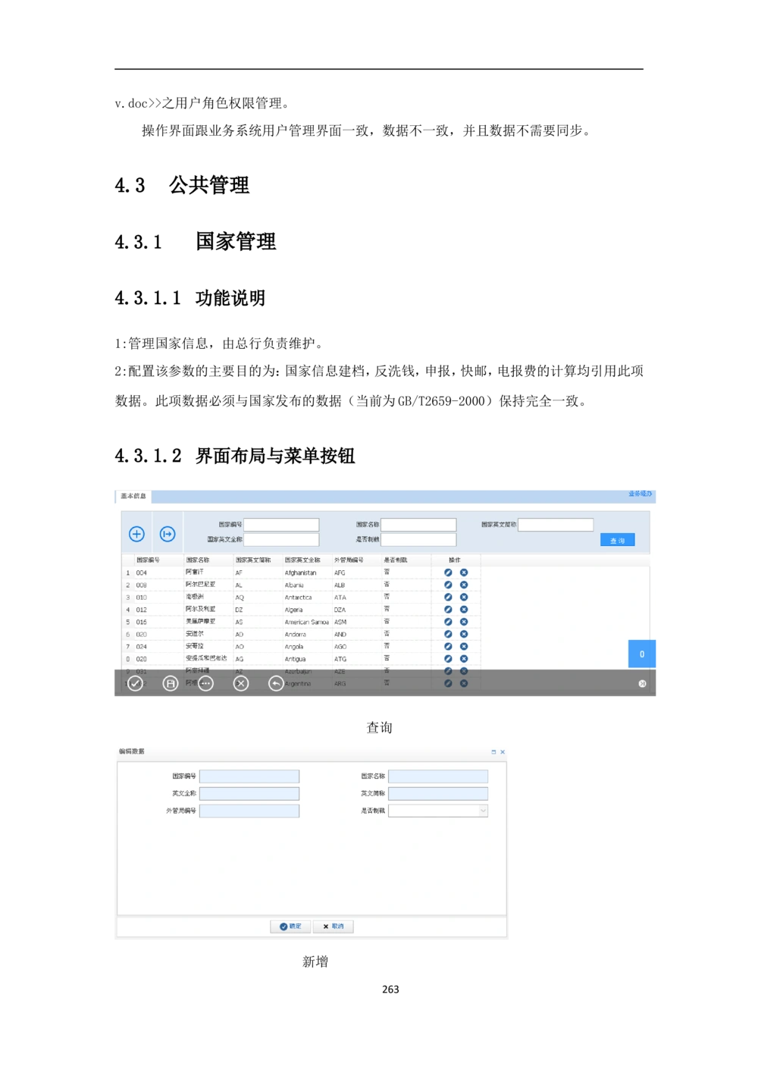
Task: Open the 业务经办 link at top right
Action: pyautogui.click(x=639, y=494)
